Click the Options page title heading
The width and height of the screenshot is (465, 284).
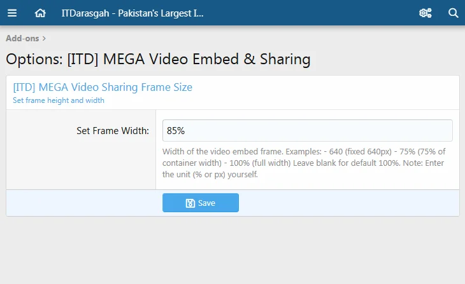158,60
